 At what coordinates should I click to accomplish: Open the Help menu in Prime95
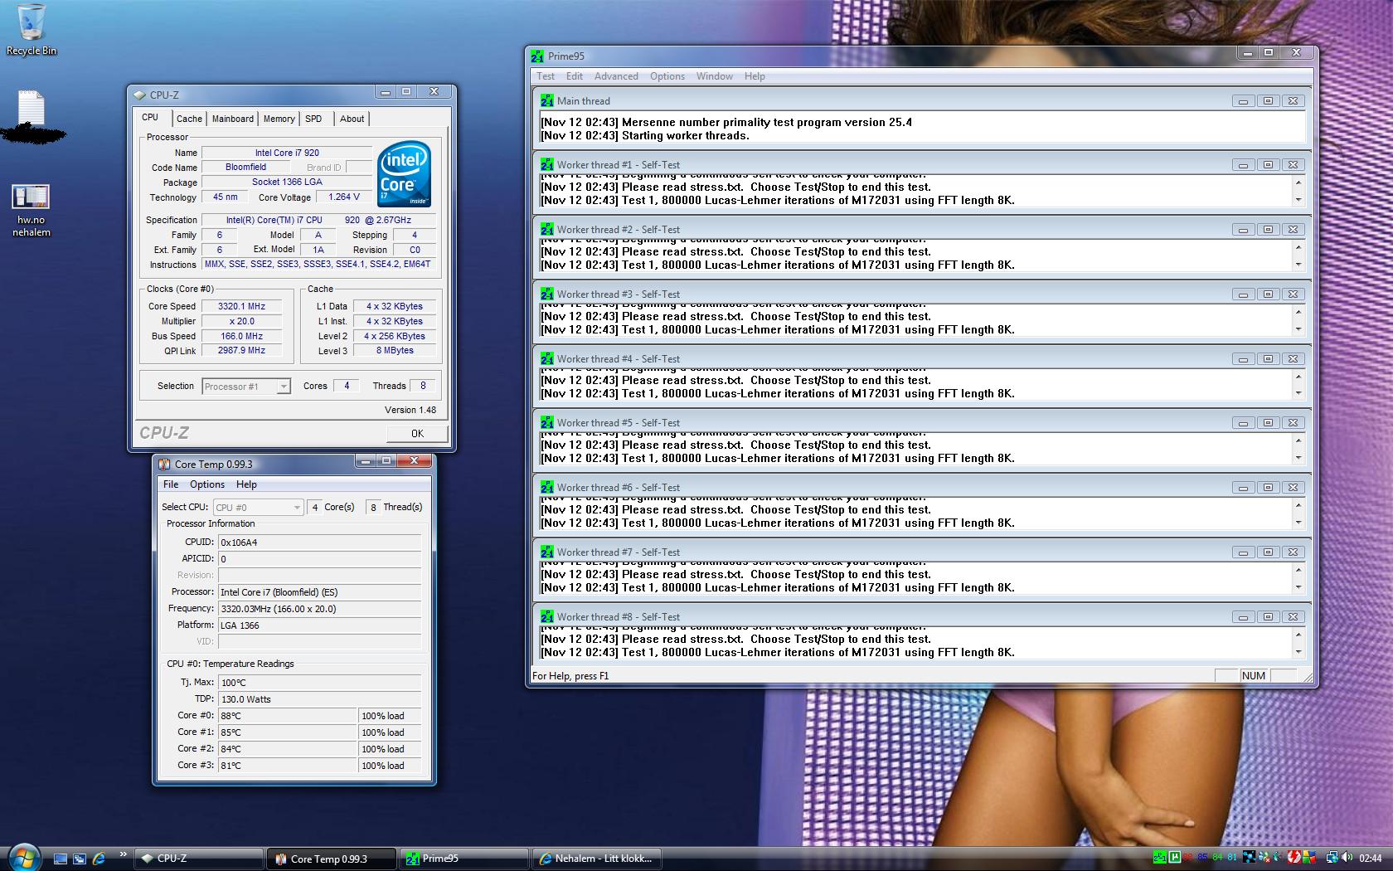coord(755,76)
